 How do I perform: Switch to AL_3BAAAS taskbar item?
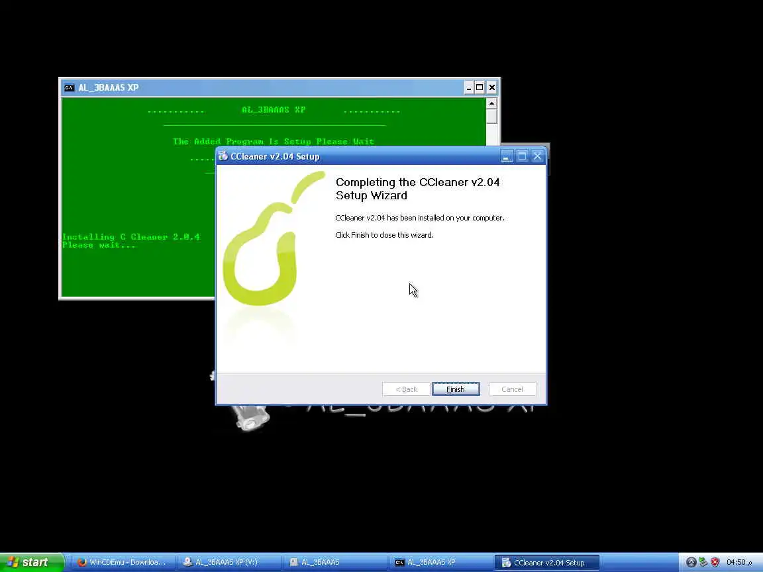334,562
